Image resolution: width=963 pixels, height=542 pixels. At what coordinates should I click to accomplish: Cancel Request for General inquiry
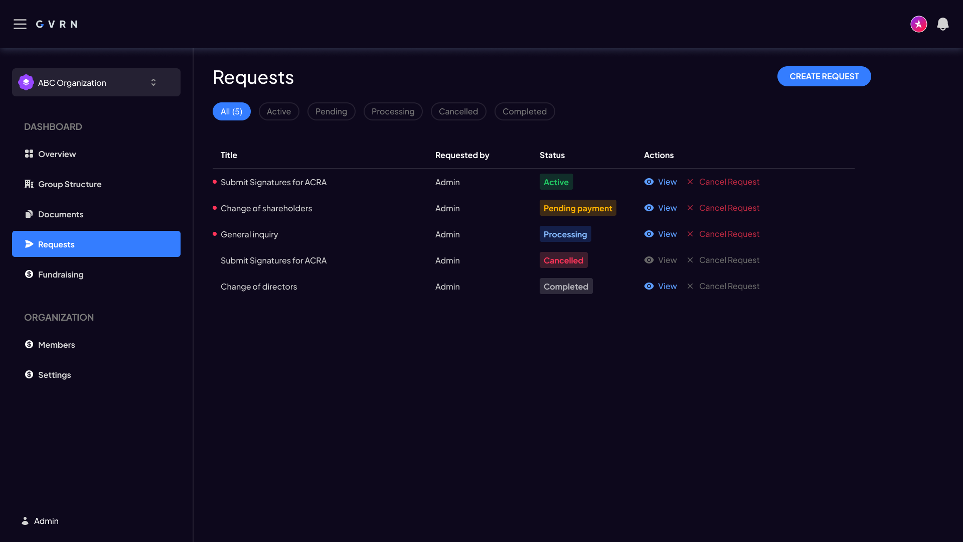pos(729,234)
